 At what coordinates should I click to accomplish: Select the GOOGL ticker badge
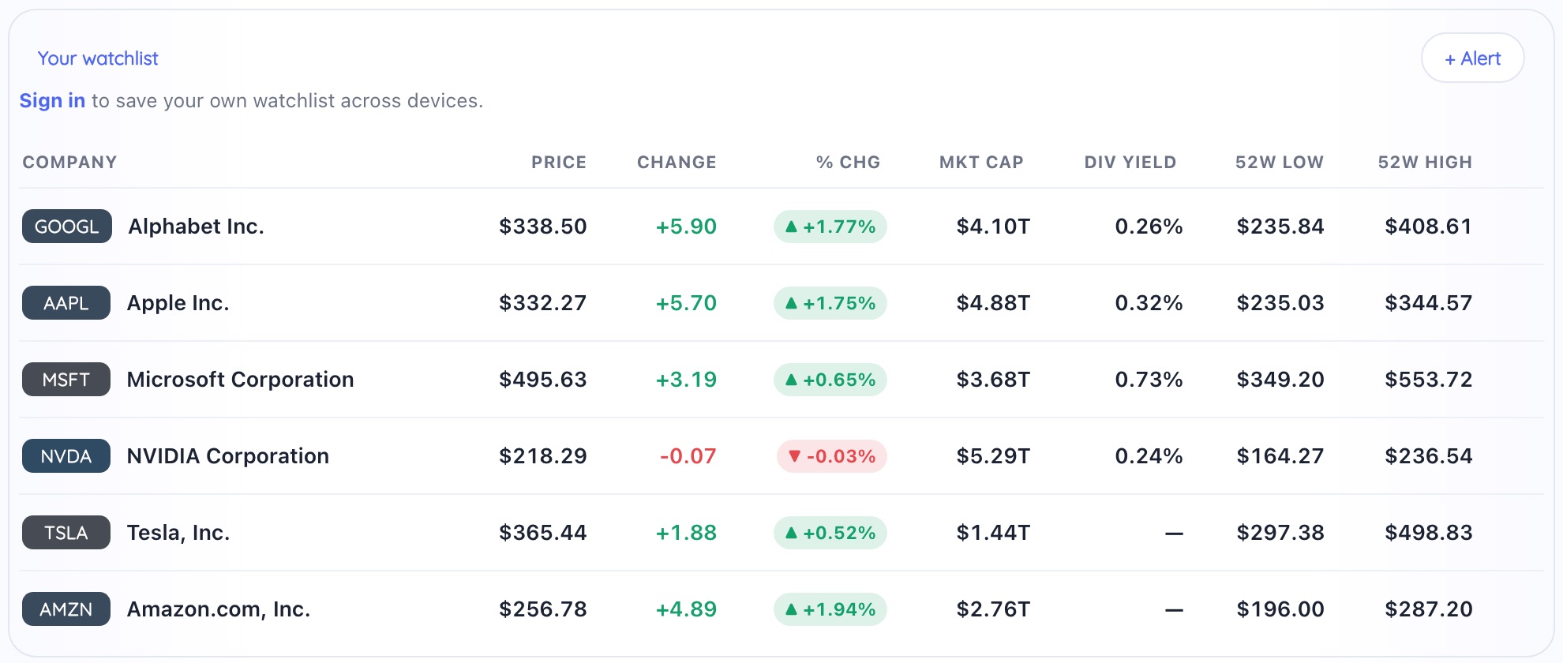coord(67,227)
